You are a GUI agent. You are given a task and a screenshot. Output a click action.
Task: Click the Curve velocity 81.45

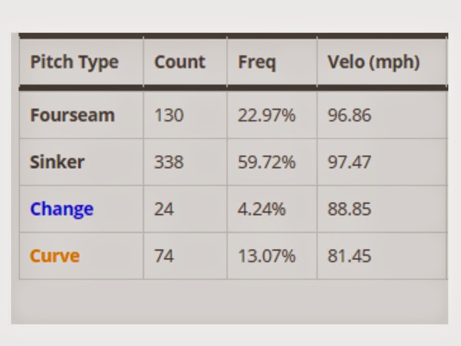(349, 256)
